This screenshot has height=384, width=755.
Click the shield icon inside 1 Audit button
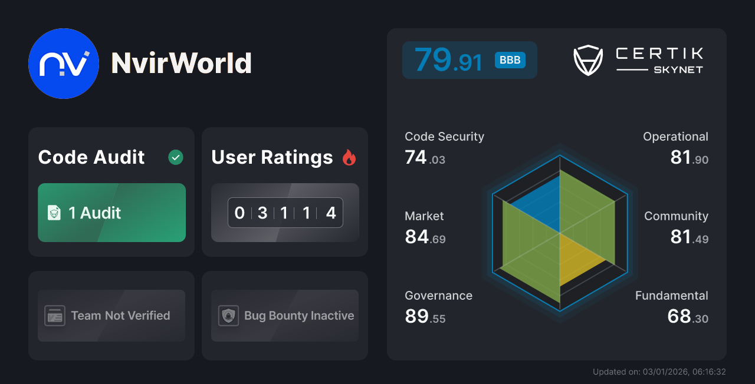[x=54, y=213]
